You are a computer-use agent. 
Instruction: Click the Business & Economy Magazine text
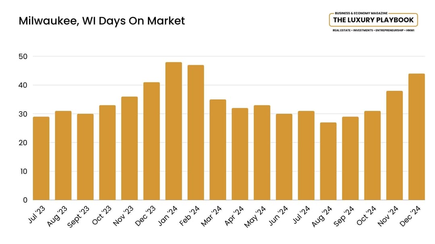(x=361, y=13)
